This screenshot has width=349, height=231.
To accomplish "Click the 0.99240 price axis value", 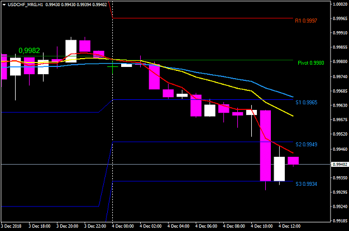I will (340, 206).
